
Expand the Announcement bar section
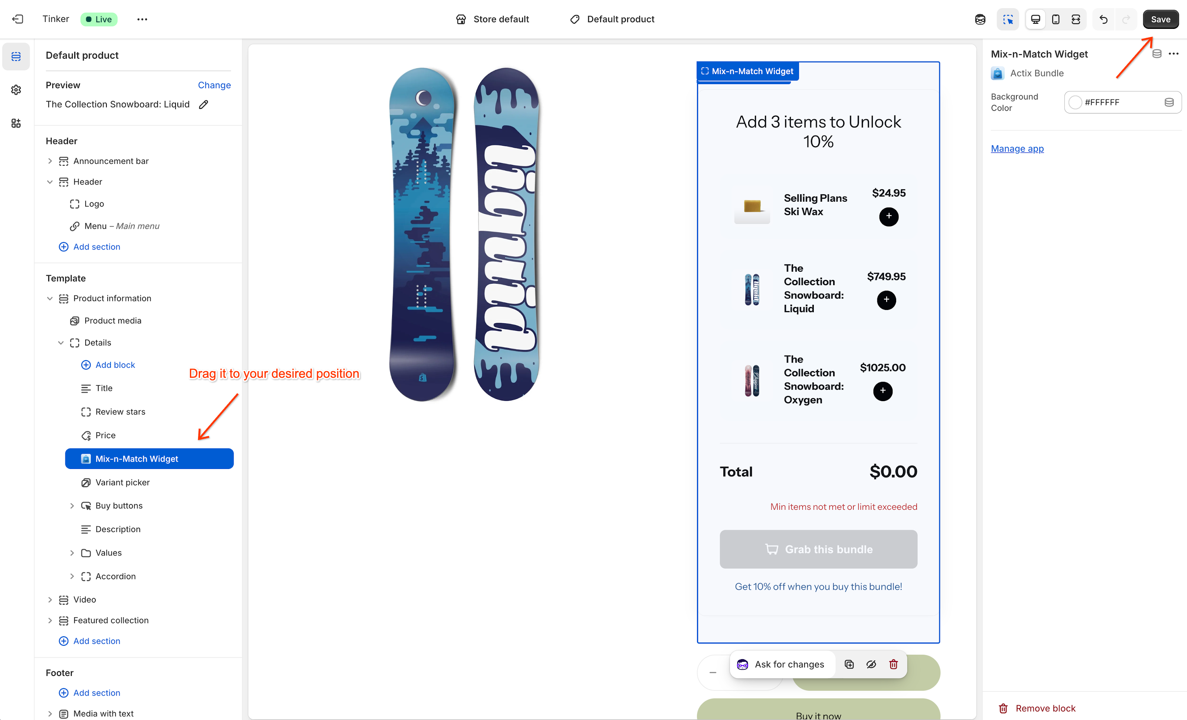(x=50, y=161)
